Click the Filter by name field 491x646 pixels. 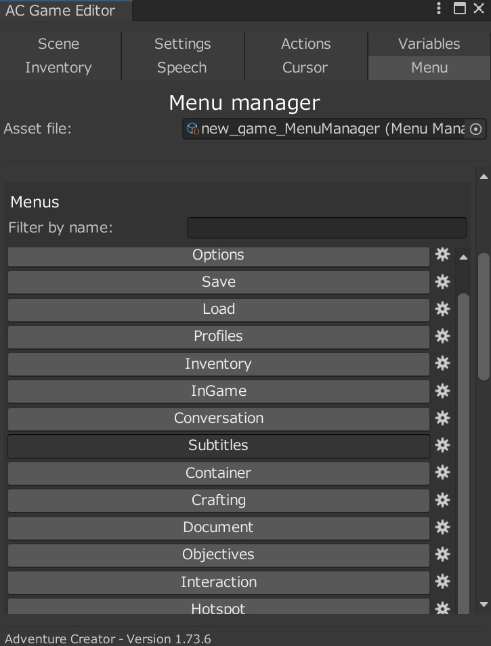326,228
